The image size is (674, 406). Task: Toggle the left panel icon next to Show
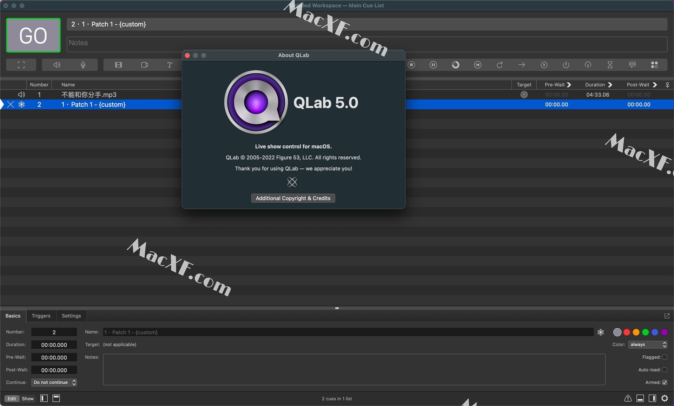point(44,398)
